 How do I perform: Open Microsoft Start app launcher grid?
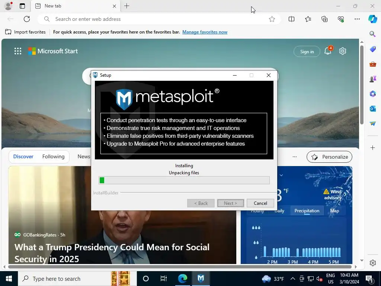[x=18, y=51]
